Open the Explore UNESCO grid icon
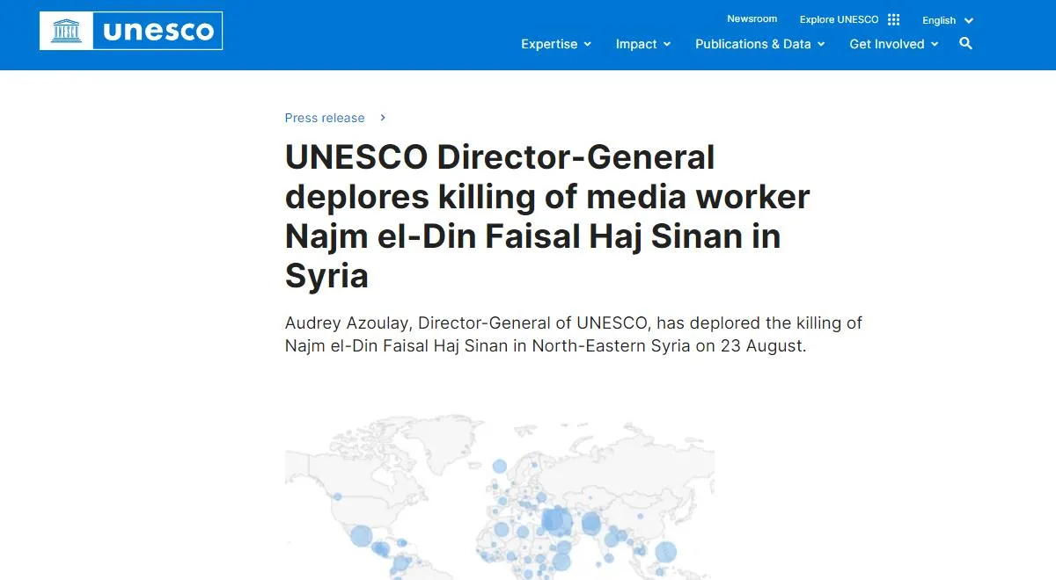Image resolution: width=1056 pixels, height=580 pixels. (894, 19)
